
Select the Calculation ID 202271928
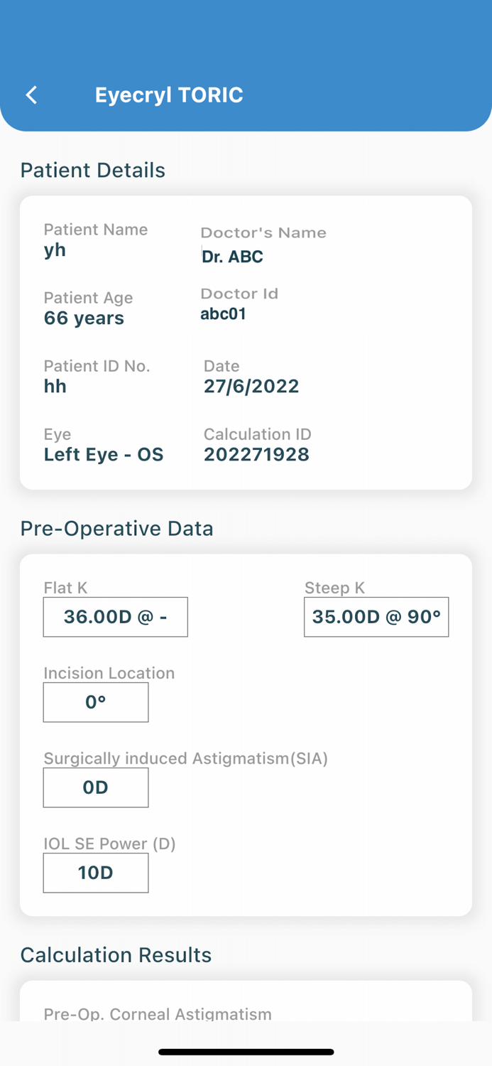click(x=256, y=454)
